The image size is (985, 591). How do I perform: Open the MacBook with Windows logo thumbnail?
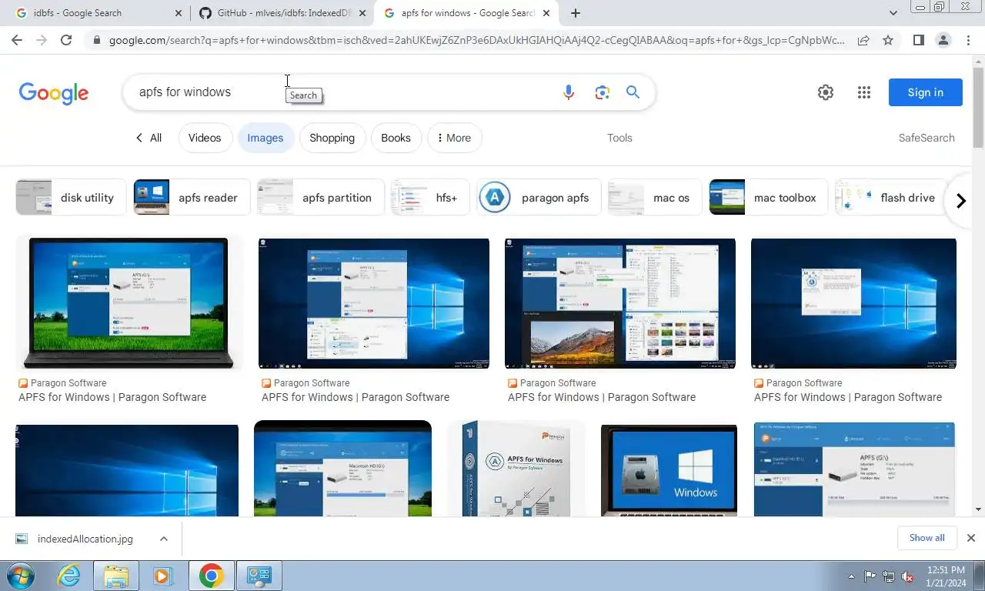(x=669, y=469)
